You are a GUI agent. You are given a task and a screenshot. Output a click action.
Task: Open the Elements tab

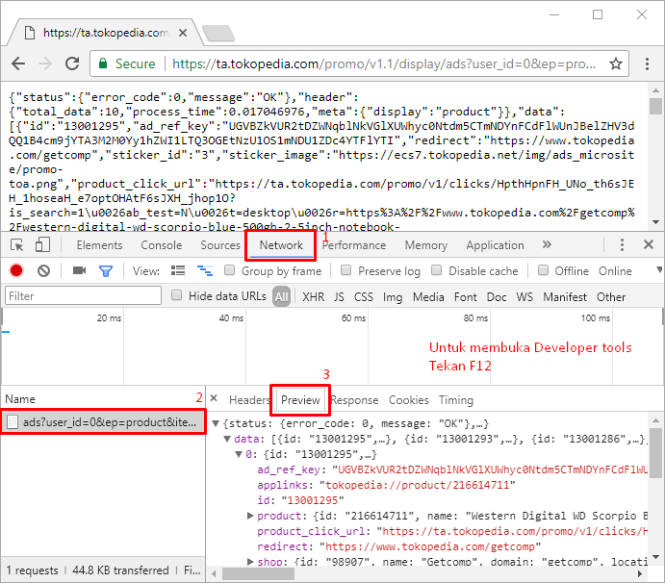[x=99, y=245]
